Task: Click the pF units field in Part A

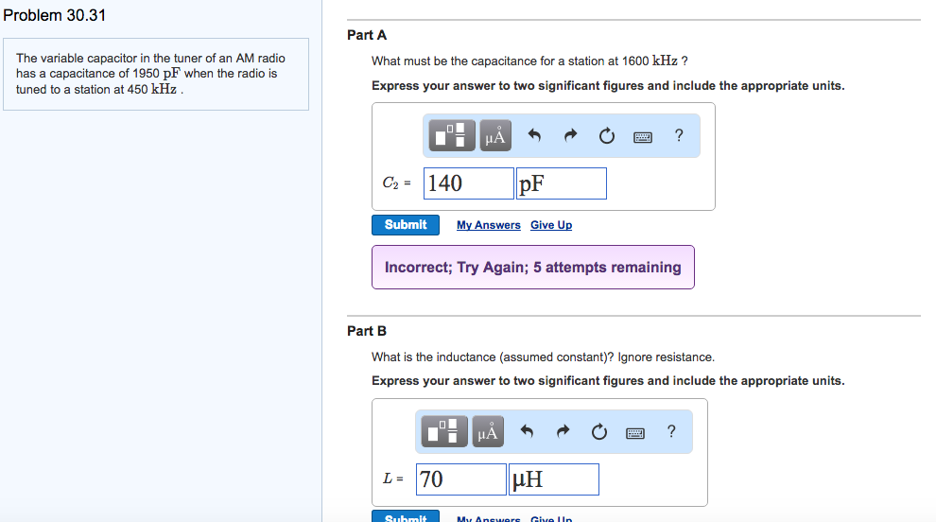Action: coord(561,183)
